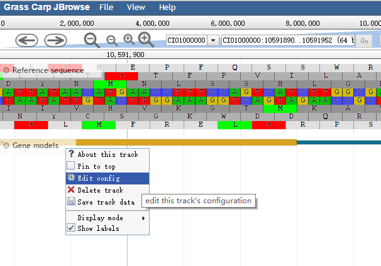Open the Help menu
The image size is (381, 266).
coord(167,8)
